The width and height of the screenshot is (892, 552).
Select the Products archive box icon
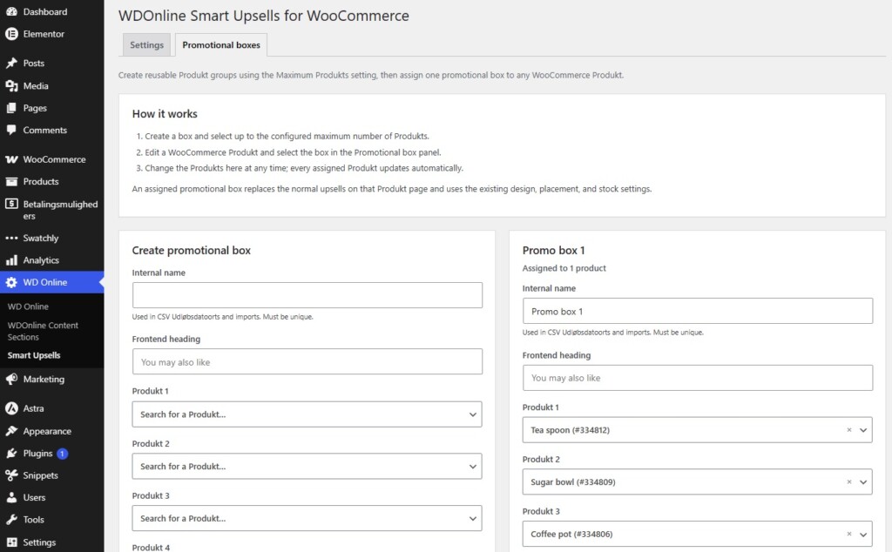coord(11,182)
